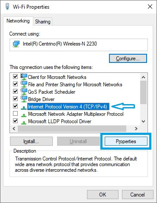Enable Microsoft Network Adapter Multiplexor Protocol checkbox
Viewport: 157px width, 203px height.
click(15, 114)
